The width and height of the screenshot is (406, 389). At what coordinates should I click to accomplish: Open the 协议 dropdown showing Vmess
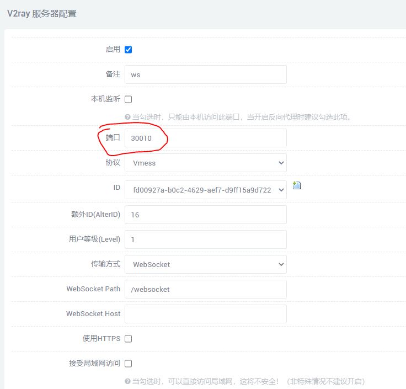click(x=206, y=163)
